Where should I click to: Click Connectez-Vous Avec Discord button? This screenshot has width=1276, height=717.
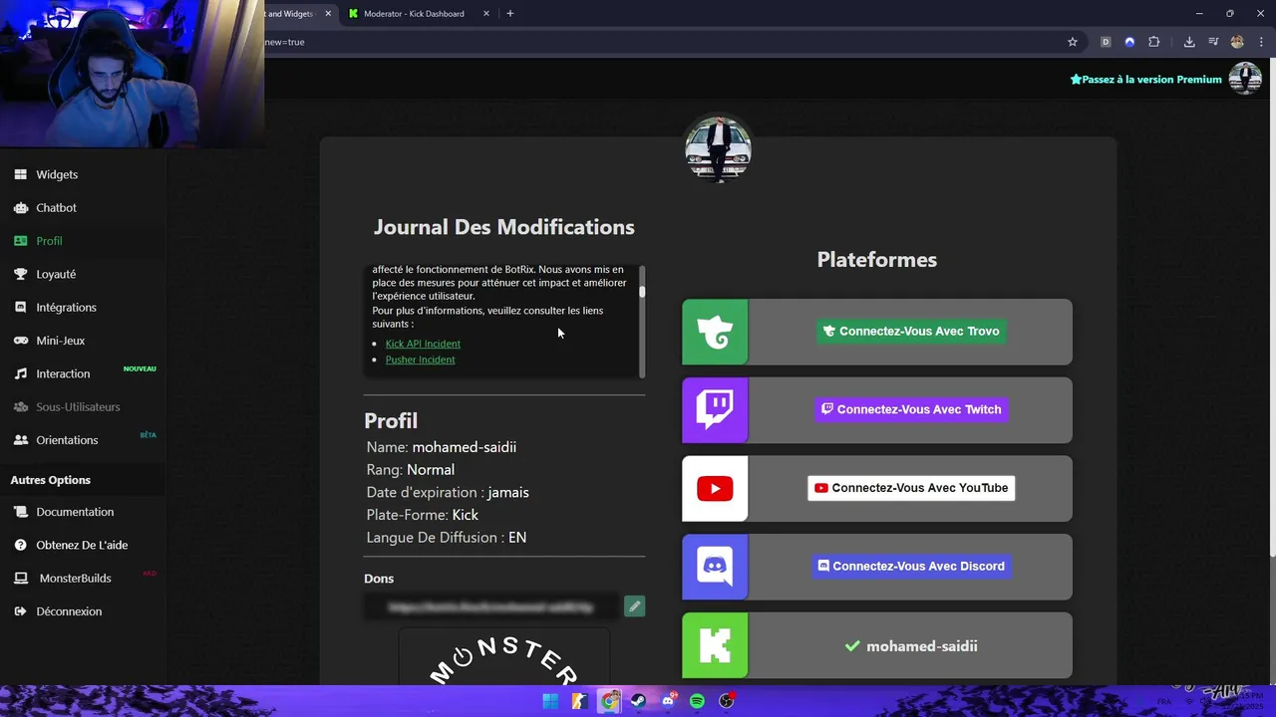tap(911, 566)
